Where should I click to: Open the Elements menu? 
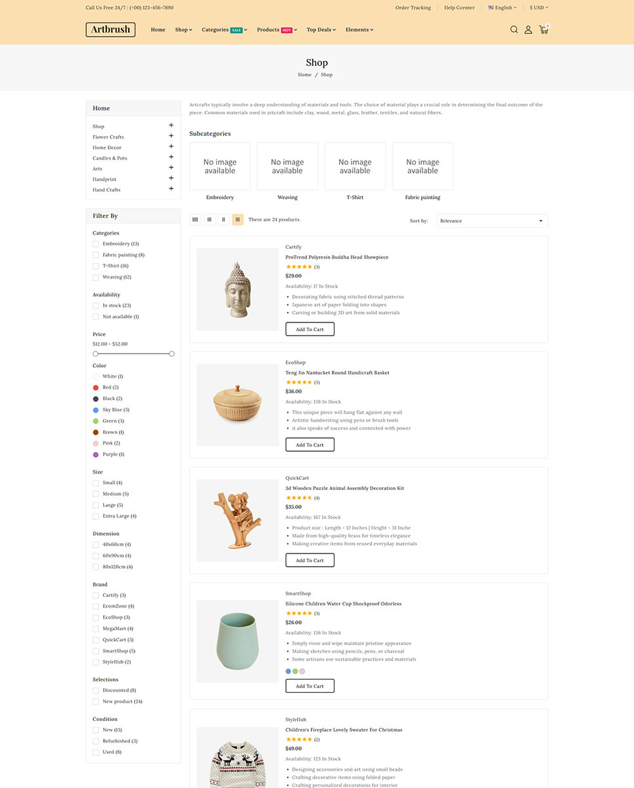click(x=359, y=30)
